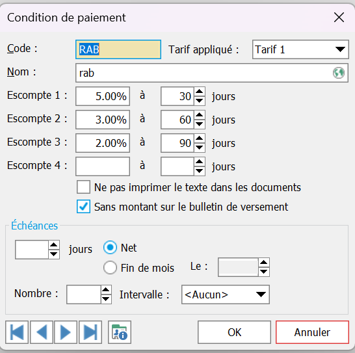The height and width of the screenshot is (353, 355).
Task: Uncheck Sans montant sur le bulletin de versement
Action: pyautogui.click(x=83, y=206)
